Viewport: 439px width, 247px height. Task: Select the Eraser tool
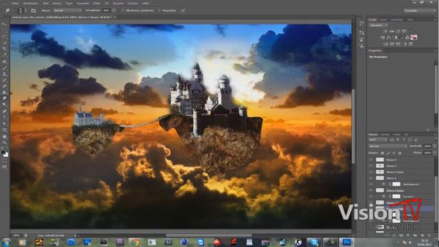(x=5, y=86)
